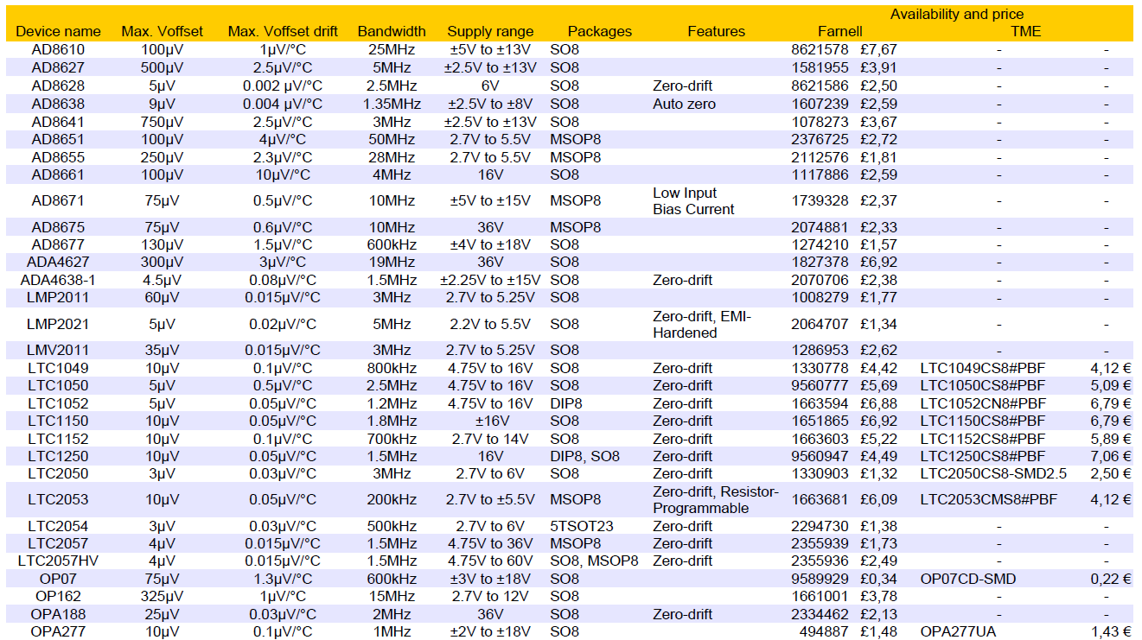The height and width of the screenshot is (640, 1142).
Task: Click the 7,06 € TME price
Action: (x=1111, y=456)
